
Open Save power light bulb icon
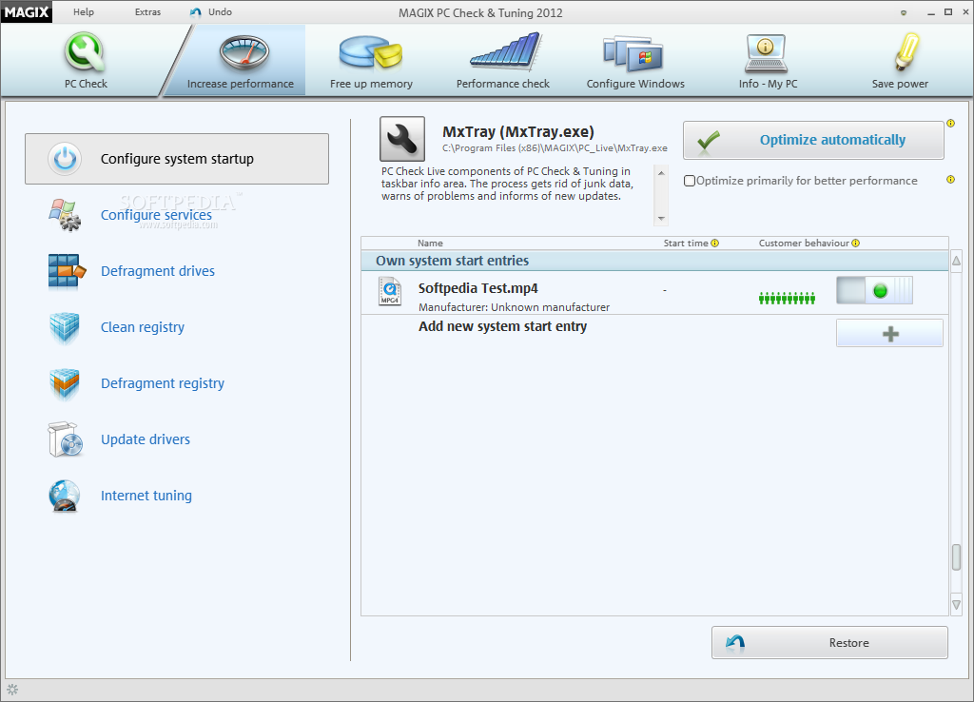coord(906,51)
